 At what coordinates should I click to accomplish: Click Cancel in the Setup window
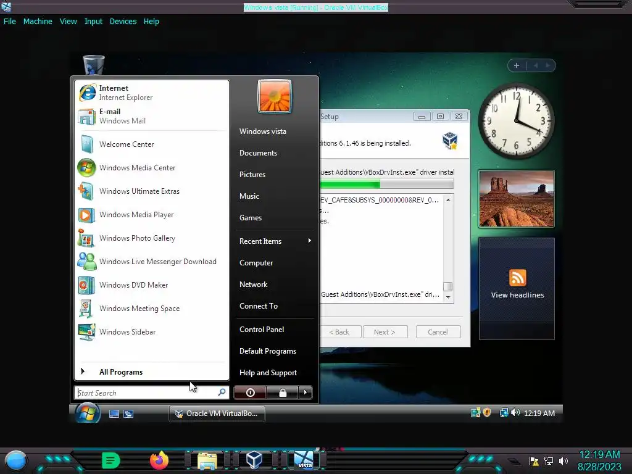[x=438, y=331]
